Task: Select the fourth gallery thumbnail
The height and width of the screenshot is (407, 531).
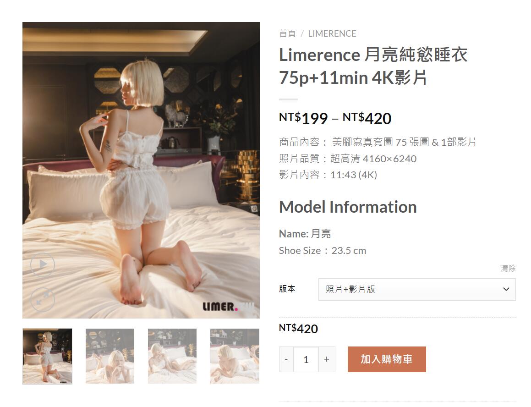Action: tap(235, 356)
